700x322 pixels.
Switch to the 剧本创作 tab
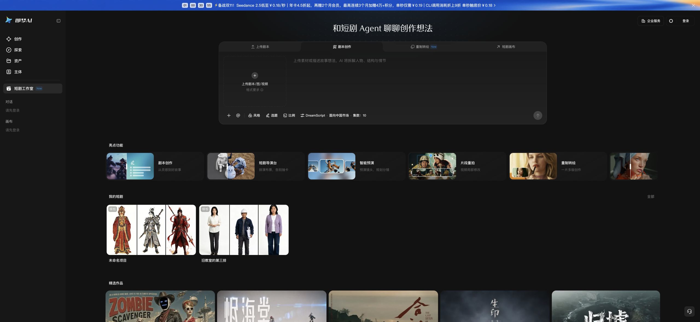coord(342,47)
